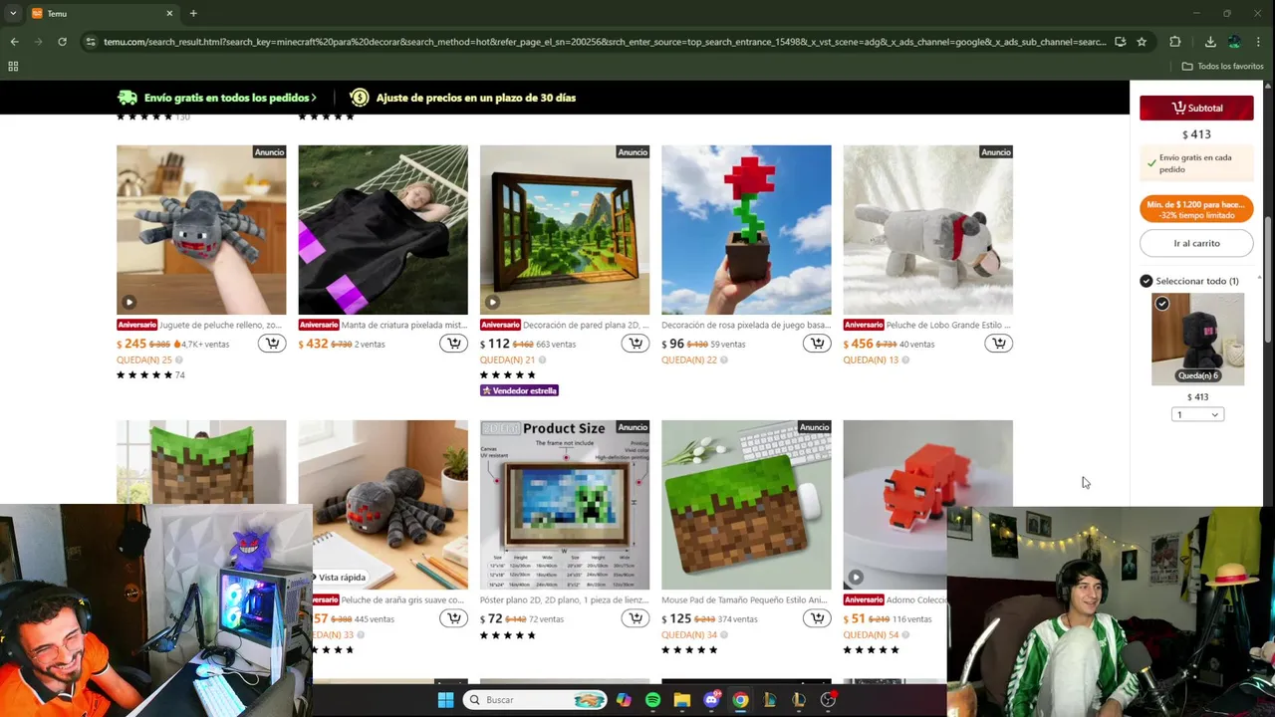The height and width of the screenshot is (717, 1275).
Task: Click info icon next to QUEDA(N) 22
Action: [724, 360]
